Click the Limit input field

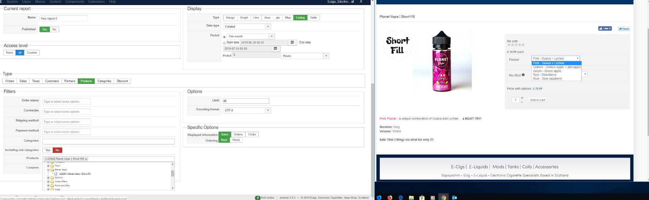tap(246, 101)
